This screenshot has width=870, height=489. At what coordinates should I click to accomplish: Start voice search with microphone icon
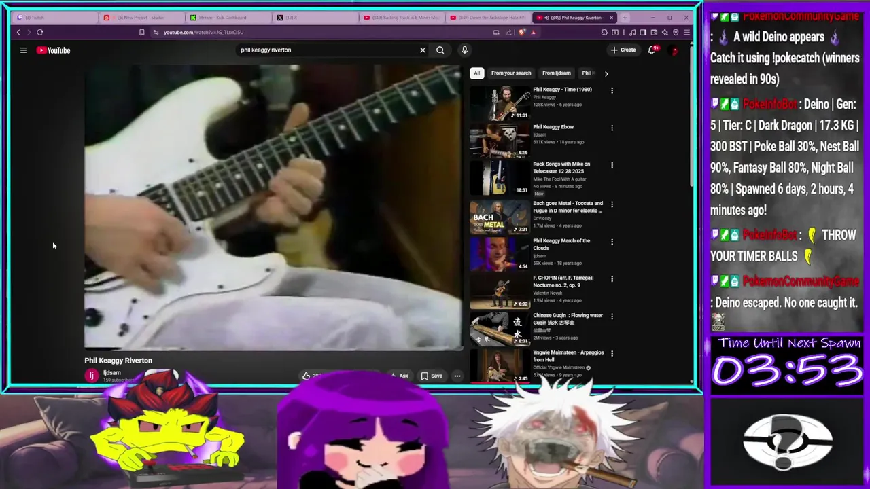pos(465,50)
